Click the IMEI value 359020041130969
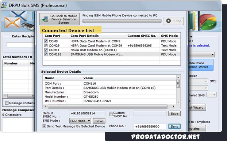 97,101
